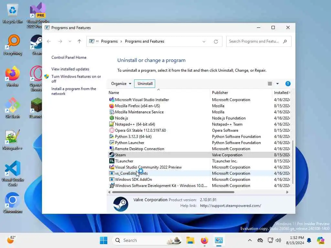Click the Back arrow in Programs and Features

point(49,41)
